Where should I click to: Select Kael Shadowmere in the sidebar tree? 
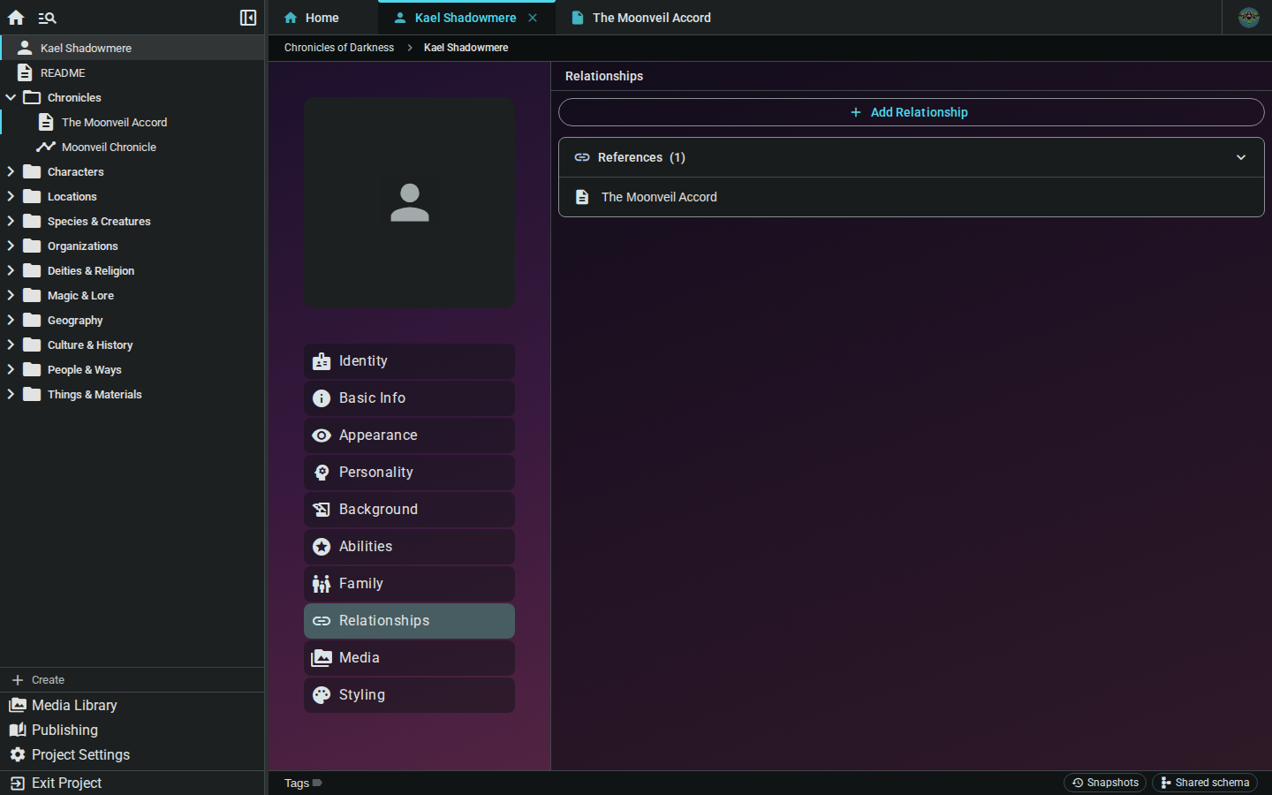point(132,48)
